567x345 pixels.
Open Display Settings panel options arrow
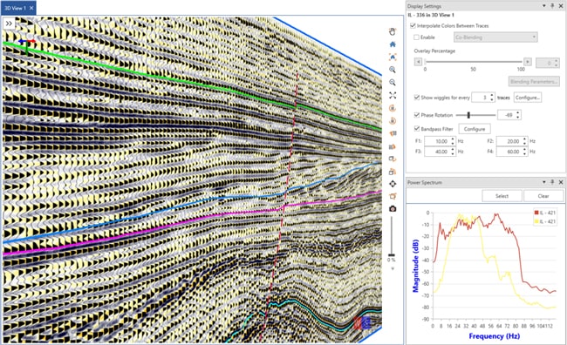pos(543,6)
